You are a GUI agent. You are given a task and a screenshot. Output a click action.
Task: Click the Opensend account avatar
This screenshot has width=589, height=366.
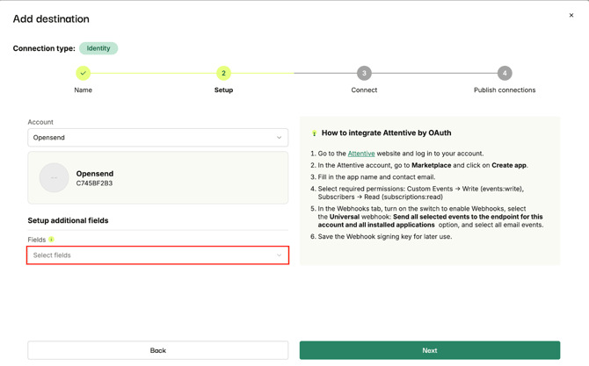click(54, 178)
